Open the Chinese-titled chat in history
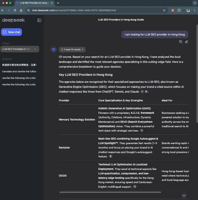This screenshot has height=200, width=198. [x=20, y=65]
